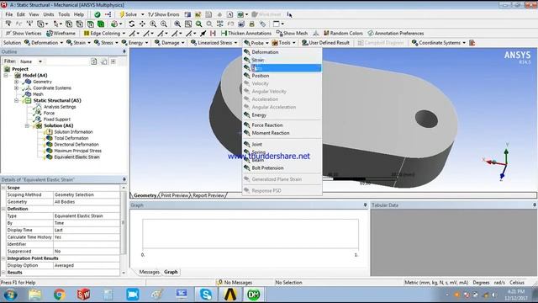Click the Print toolbar icon
This screenshot has width=538, height=303.
tap(252, 24)
